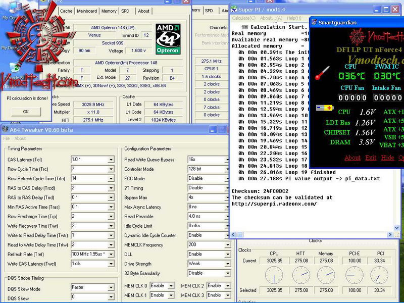Expand the RAS to RAS Delay (Trrd) dropdown
This screenshot has height=303, width=404.
pyautogui.click(x=111, y=197)
